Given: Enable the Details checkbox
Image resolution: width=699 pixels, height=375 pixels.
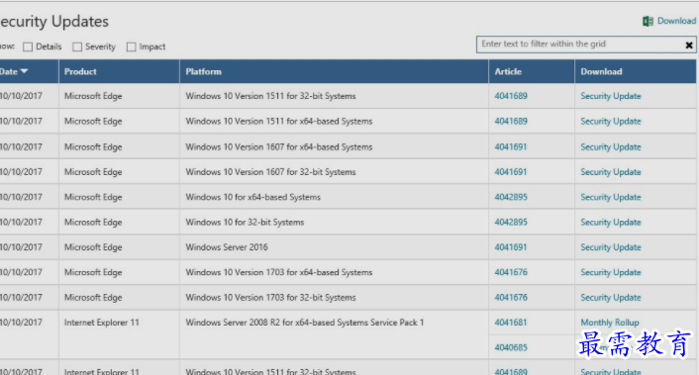Looking at the screenshot, I should pyautogui.click(x=28, y=47).
